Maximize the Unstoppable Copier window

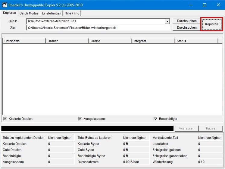205,5
